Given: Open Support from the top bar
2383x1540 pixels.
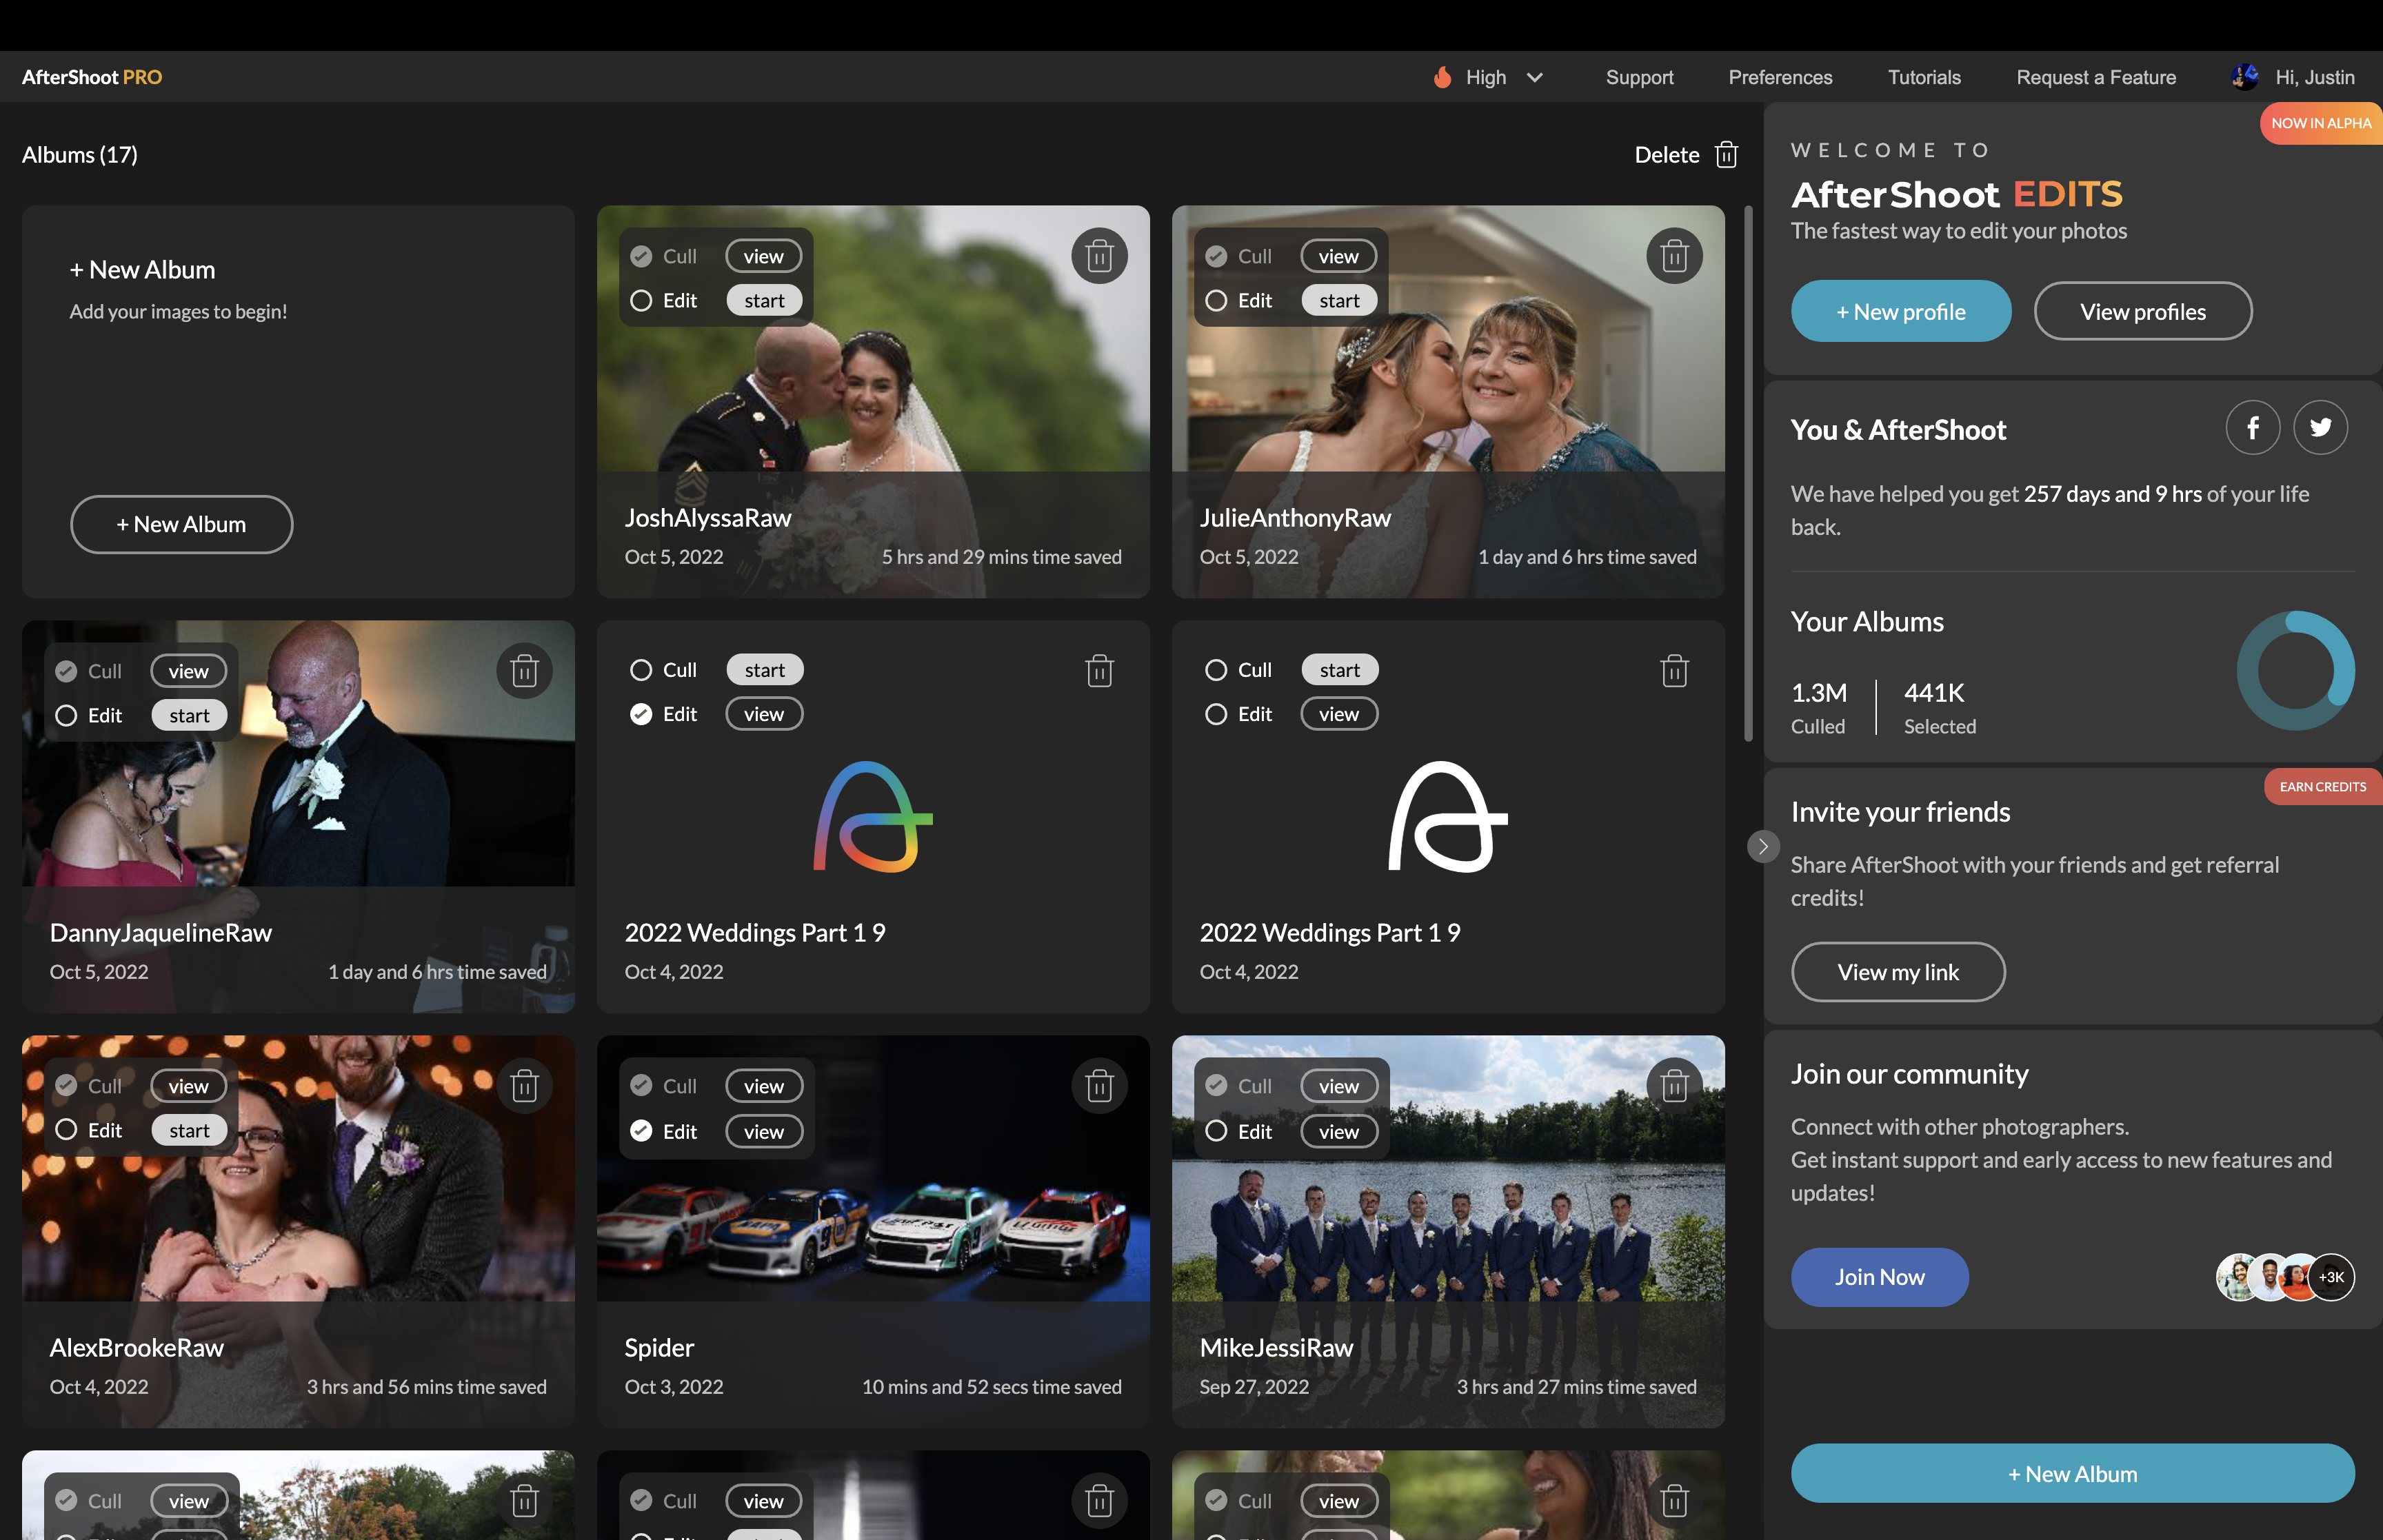Looking at the screenshot, I should [x=1639, y=77].
